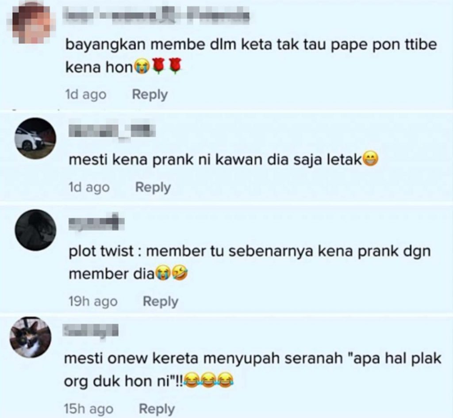Click the '19h ago' timestamp
Image resolution: width=453 pixels, height=418 pixels.
tap(93, 302)
